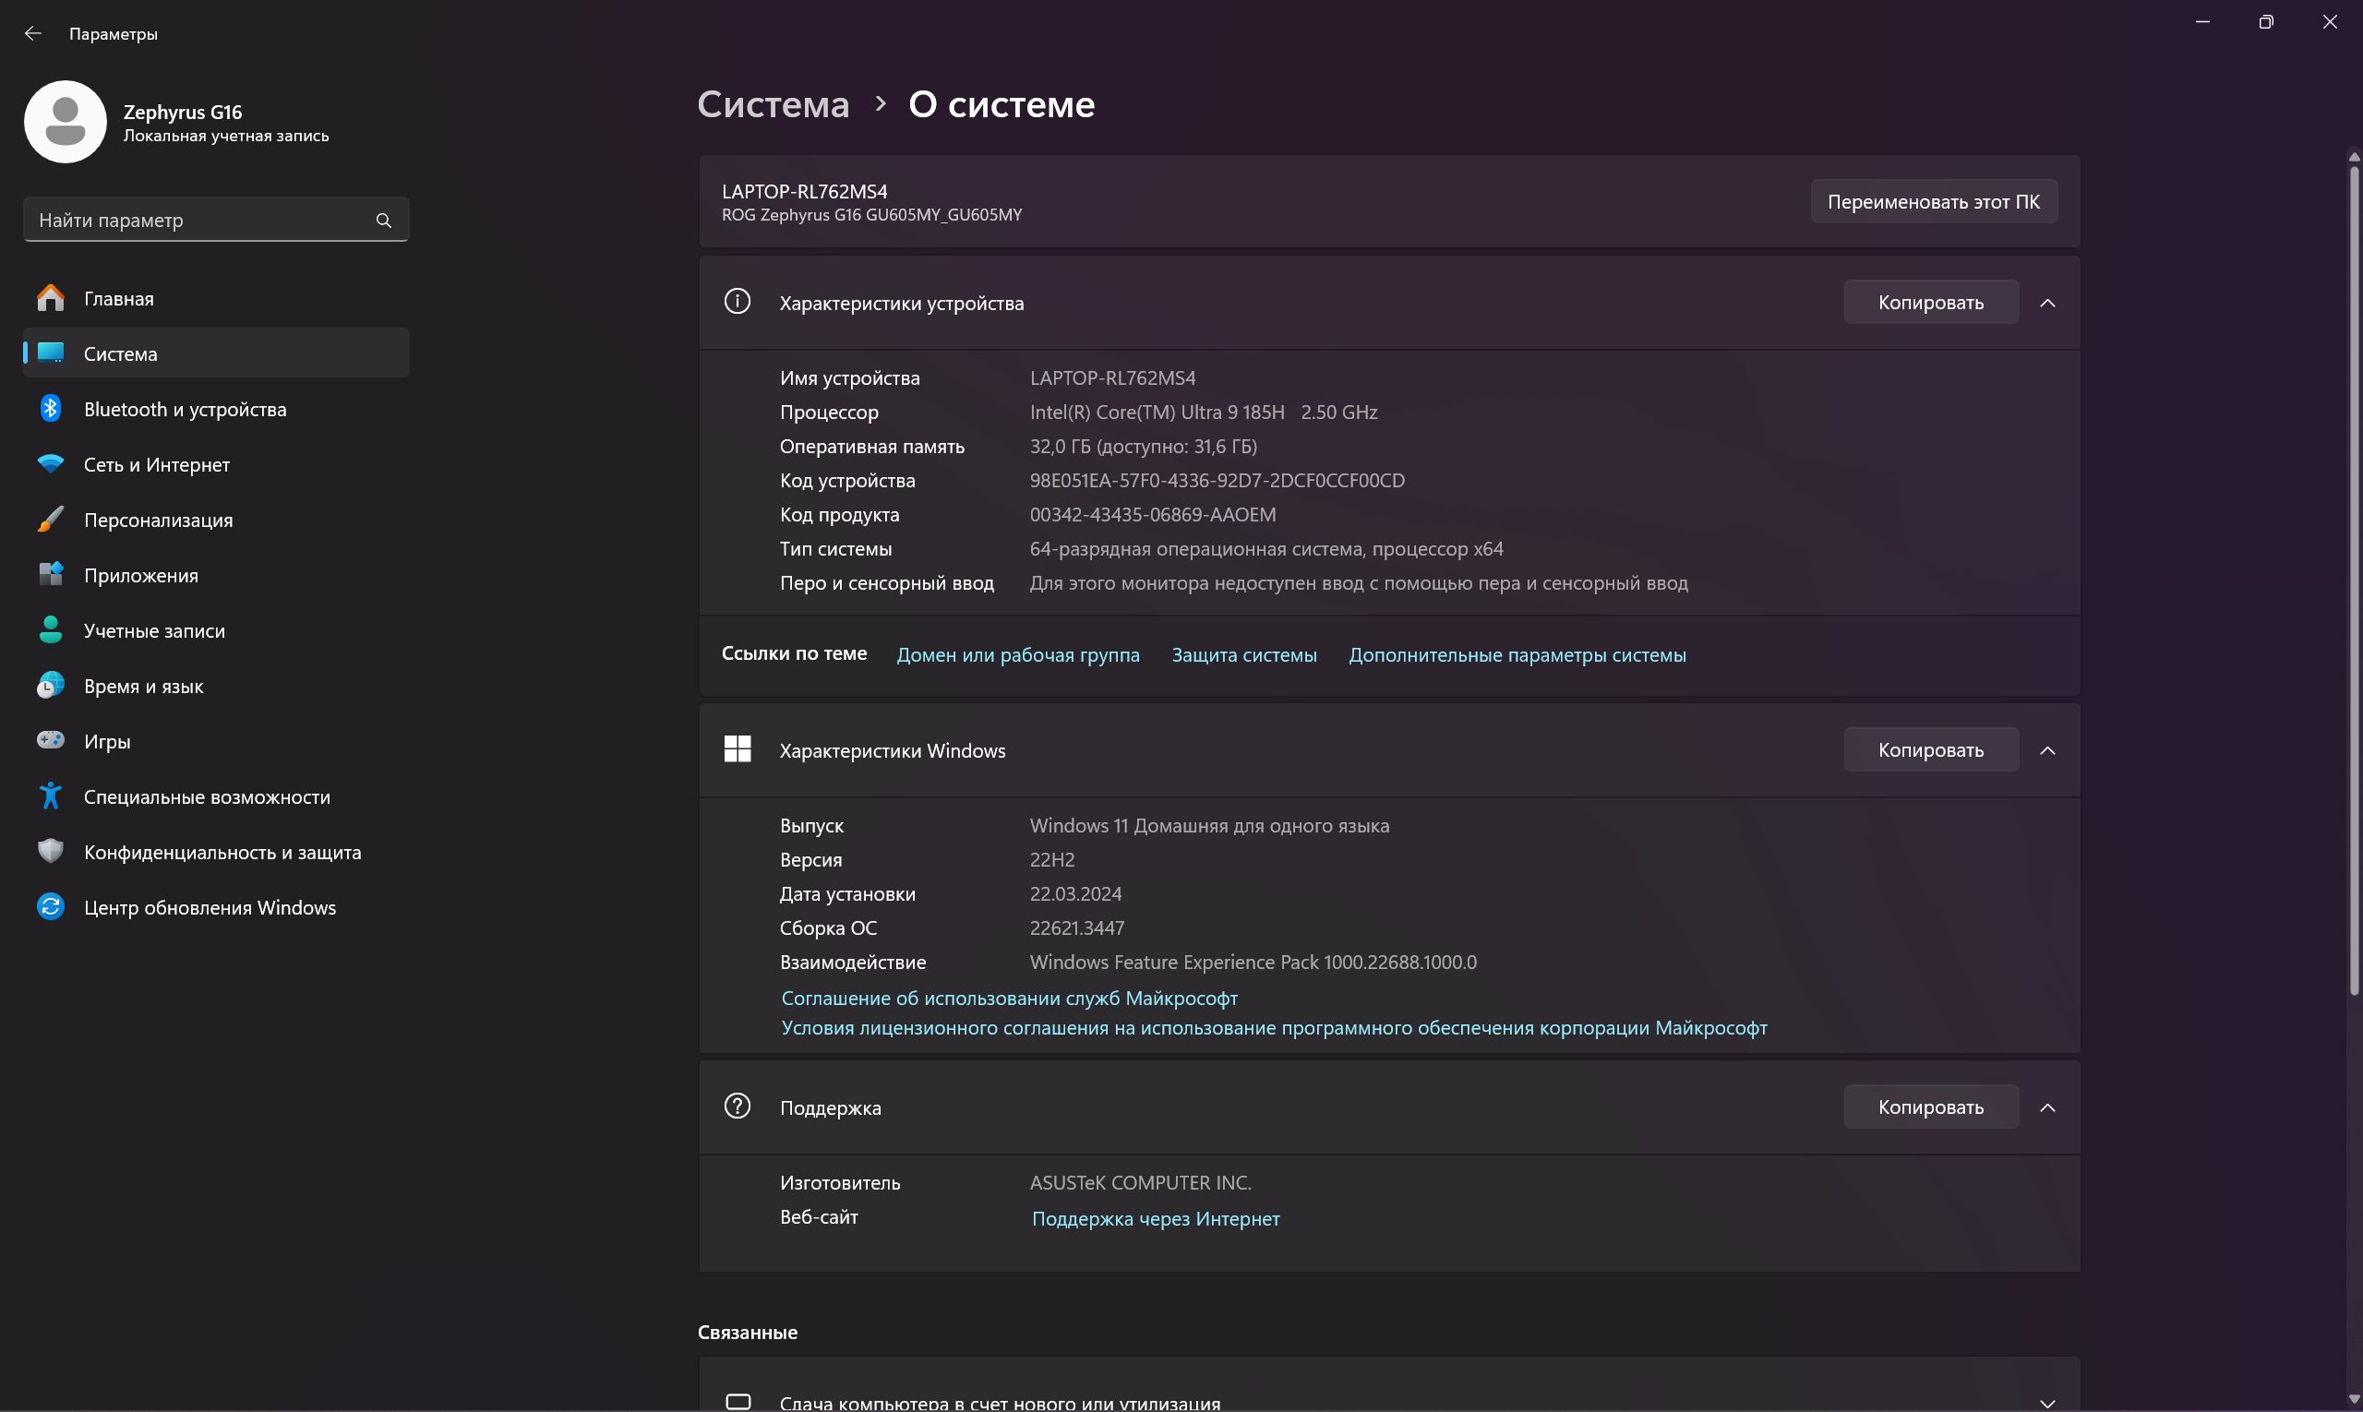Image resolution: width=2363 pixels, height=1412 pixels.
Task: Click Система in the breadcrumb
Action: (x=773, y=103)
